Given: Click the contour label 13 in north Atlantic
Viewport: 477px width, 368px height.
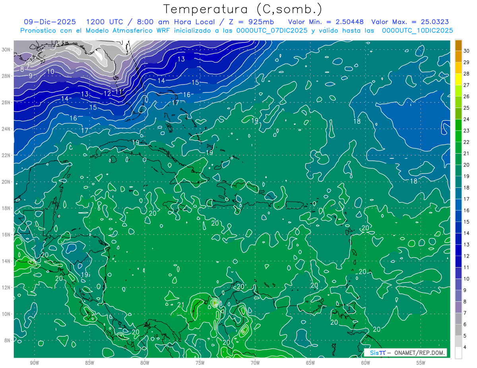Looking at the screenshot, I should click(x=181, y=59).
